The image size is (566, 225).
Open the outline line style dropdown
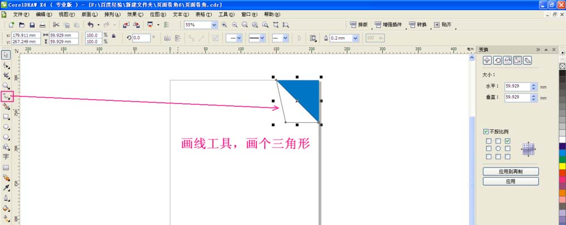point(261,38)
